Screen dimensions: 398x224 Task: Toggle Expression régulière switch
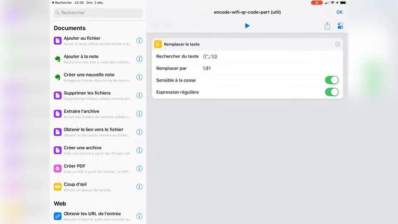[331, 92]
